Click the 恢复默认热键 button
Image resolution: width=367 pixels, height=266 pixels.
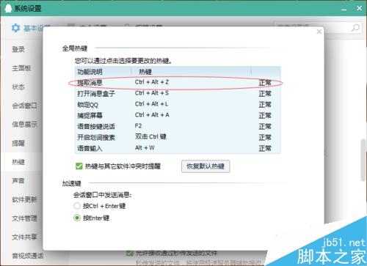pyautogui.click(x=206, y=166)
